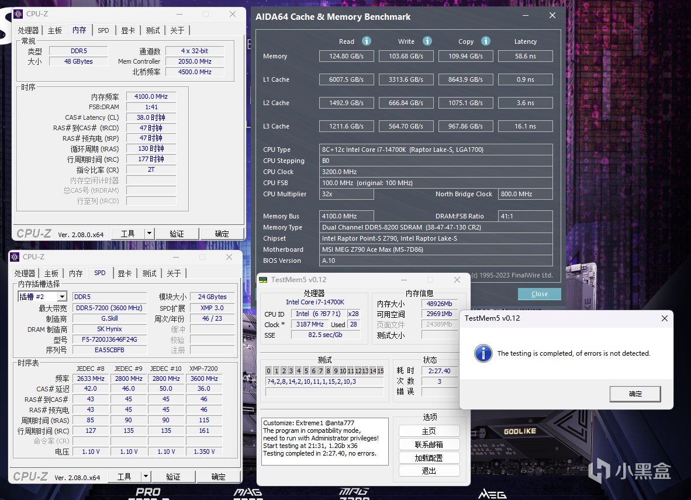Open 显卡 tab in top CPU-Z window

(x=128, y=30)
